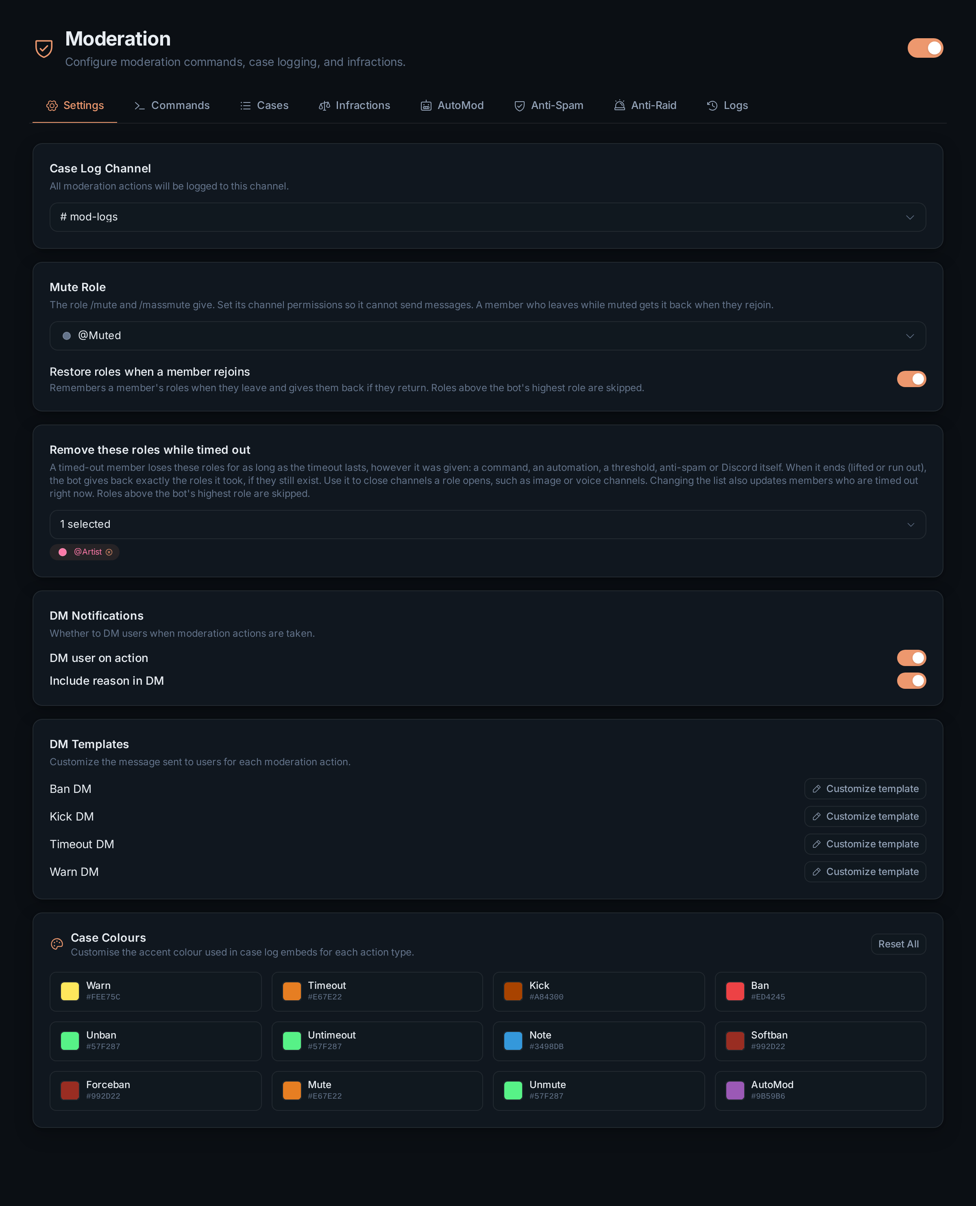Switch to the Commands tab
This screenshot has width=976, height=1206.
tap(172, 106)
